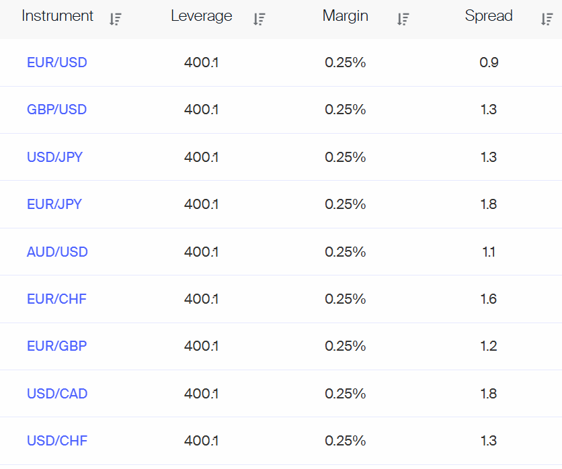Click the Margin column header label
The image size is (562, 469).
(x=345, y=16)
